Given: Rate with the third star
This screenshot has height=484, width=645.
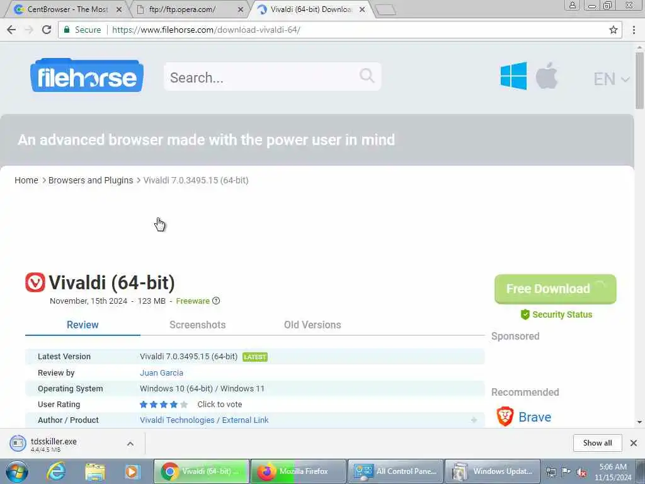Looking at the screenshot, I should tap(164, 405).
